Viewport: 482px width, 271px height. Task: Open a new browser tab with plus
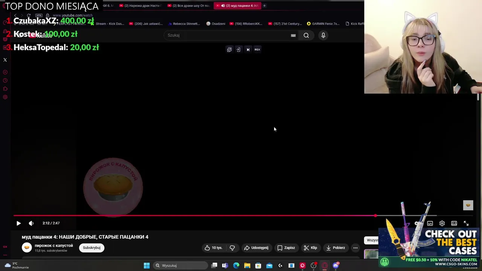click(264, 6)
